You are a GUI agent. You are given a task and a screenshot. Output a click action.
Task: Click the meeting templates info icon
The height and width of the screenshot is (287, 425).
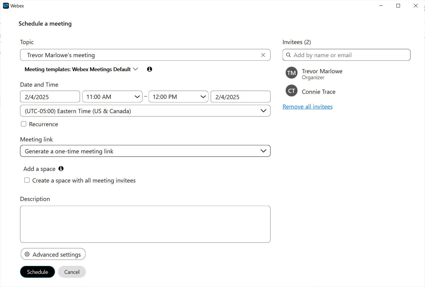(150, 69)
